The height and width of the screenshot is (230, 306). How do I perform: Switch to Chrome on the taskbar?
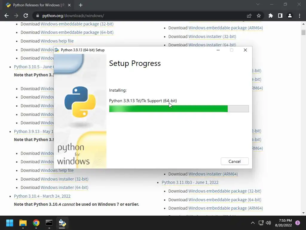click(x=36, y=223)
